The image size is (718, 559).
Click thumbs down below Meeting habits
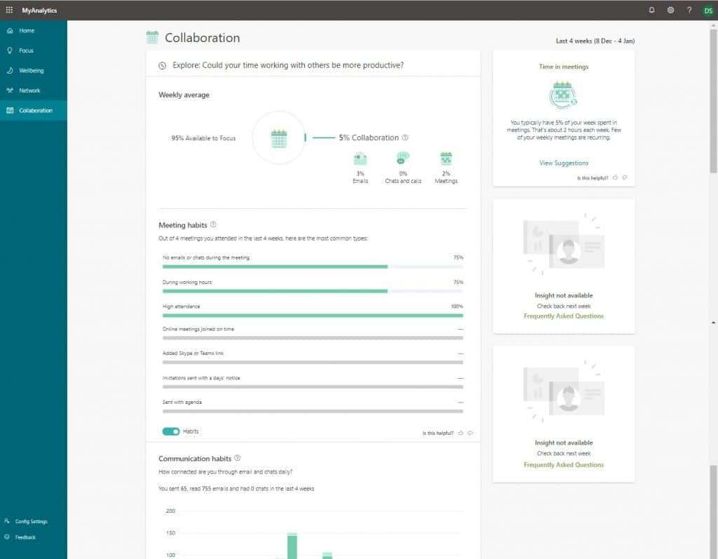point(470,433)
